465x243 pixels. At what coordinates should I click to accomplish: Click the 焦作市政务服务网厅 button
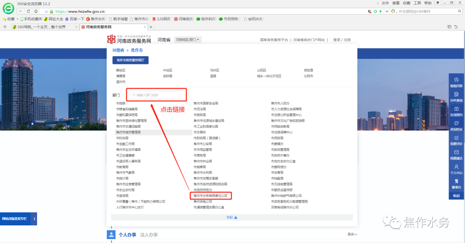point(130,60)
